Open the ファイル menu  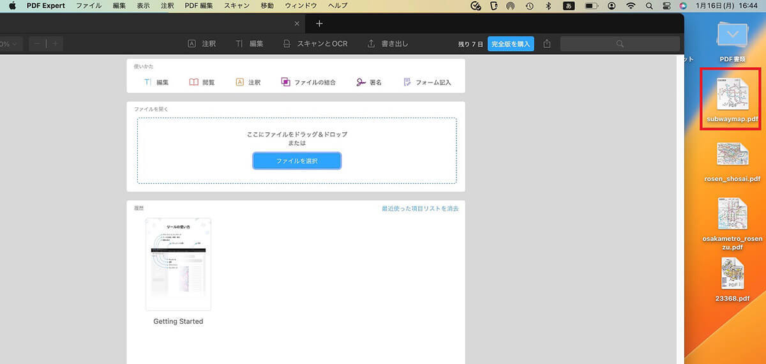coord(89,6)
